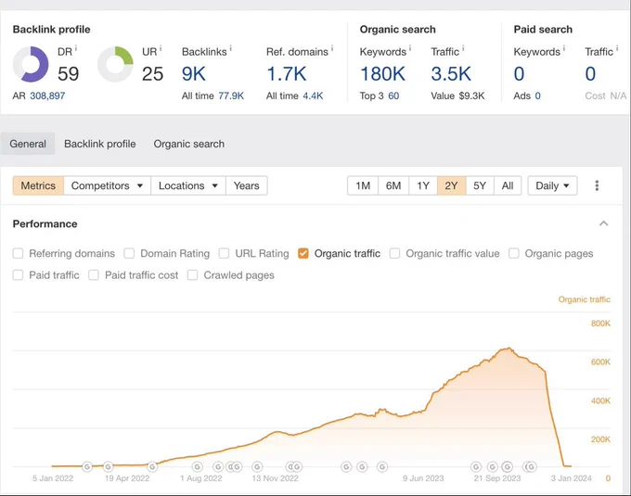Screen dimensions: 631x496
Task: Select the Years view button
Action: pyautogui.click(x=246, y=185)
